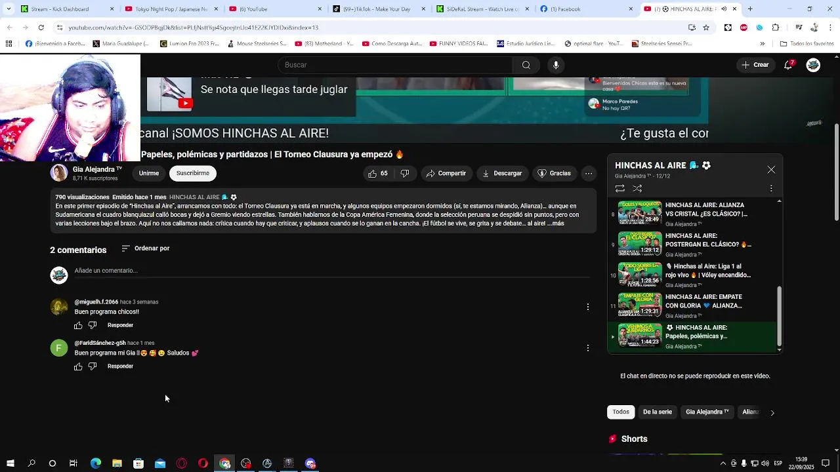Switch to the (6) YouTube tab
The width and height of the screenshot is (840, 472).
pos(276,9)
